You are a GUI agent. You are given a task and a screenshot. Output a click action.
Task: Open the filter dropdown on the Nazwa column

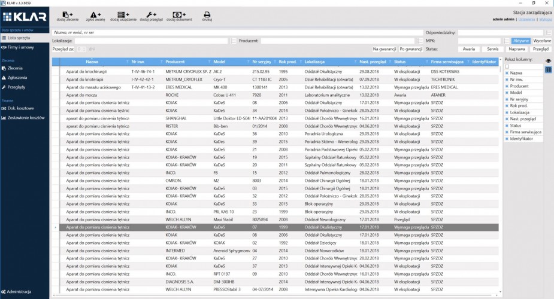click(127, 62)
